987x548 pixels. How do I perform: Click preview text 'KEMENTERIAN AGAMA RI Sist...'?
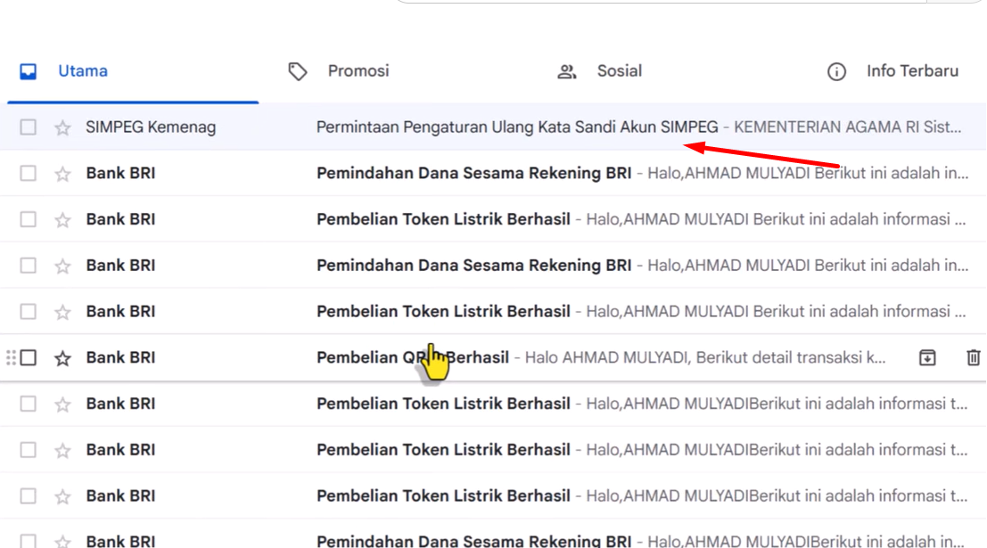coord(847,127)
